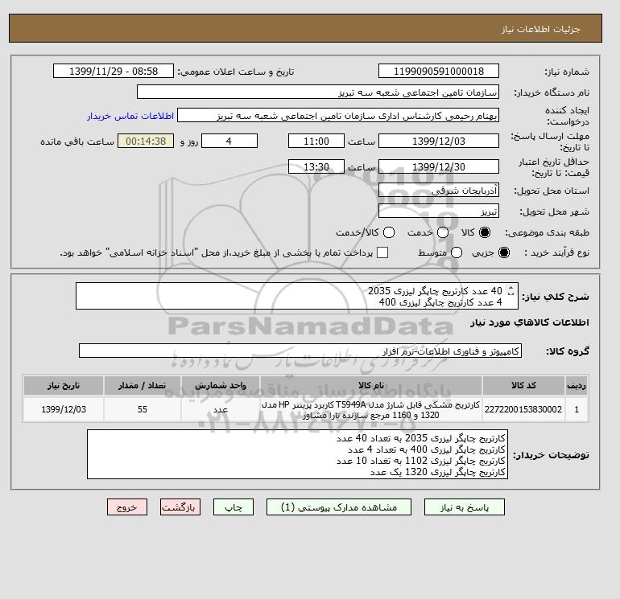620x599 pixels.
Task: Click the countdown timer 00:14:38
Action: (x=146, y=141)
